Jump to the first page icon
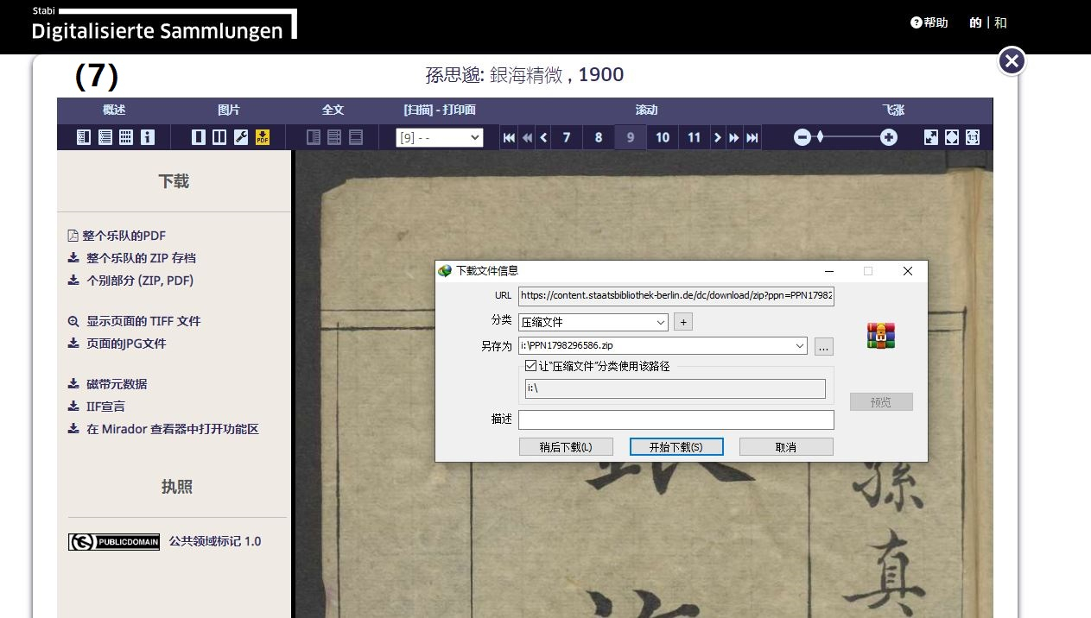Image resolution: width=1091 pixels, height=618 pixels. coord(510,137)
